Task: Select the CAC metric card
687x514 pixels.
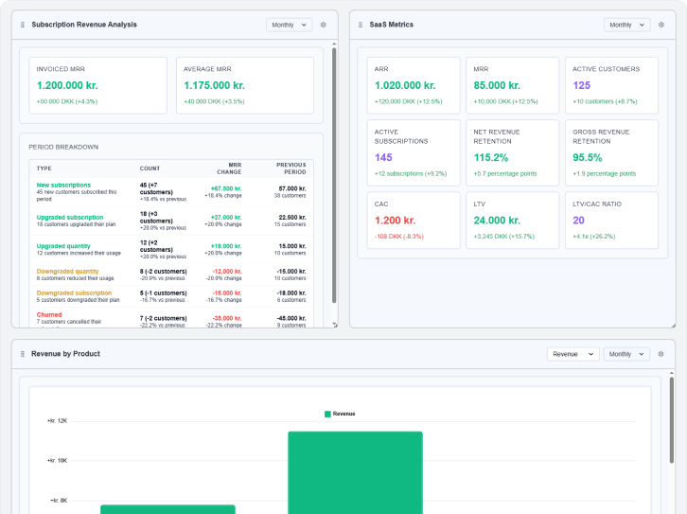Action: tap(414, 220)
